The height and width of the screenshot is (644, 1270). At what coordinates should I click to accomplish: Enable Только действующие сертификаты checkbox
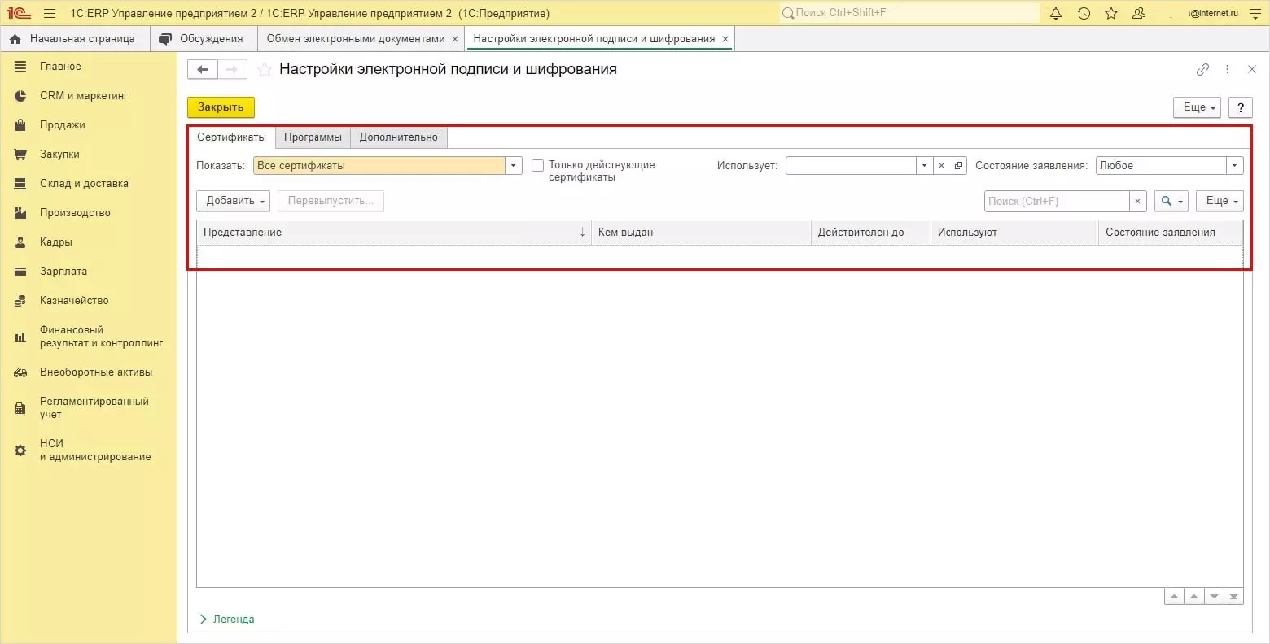(537, 166)
